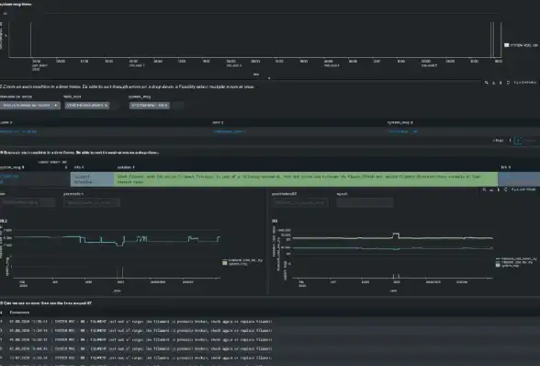Screen dimensions: 540x366
Task: Click the leftmost spike in top system msg chart
Action: point(30,40)
